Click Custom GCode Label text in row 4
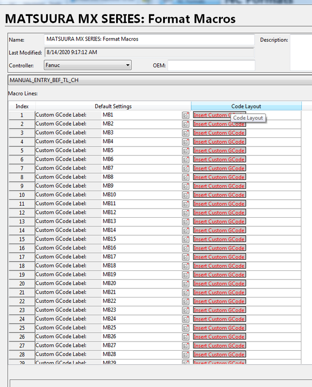Screen dimensions: 312x387 [x=61, y=141]
